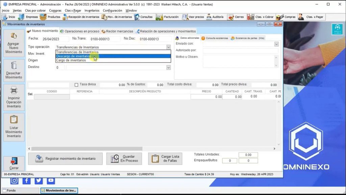Viewport: 346px width, 195px height.
Task: Select the Nuevo movimiento tab
Action: click(43, 31)
